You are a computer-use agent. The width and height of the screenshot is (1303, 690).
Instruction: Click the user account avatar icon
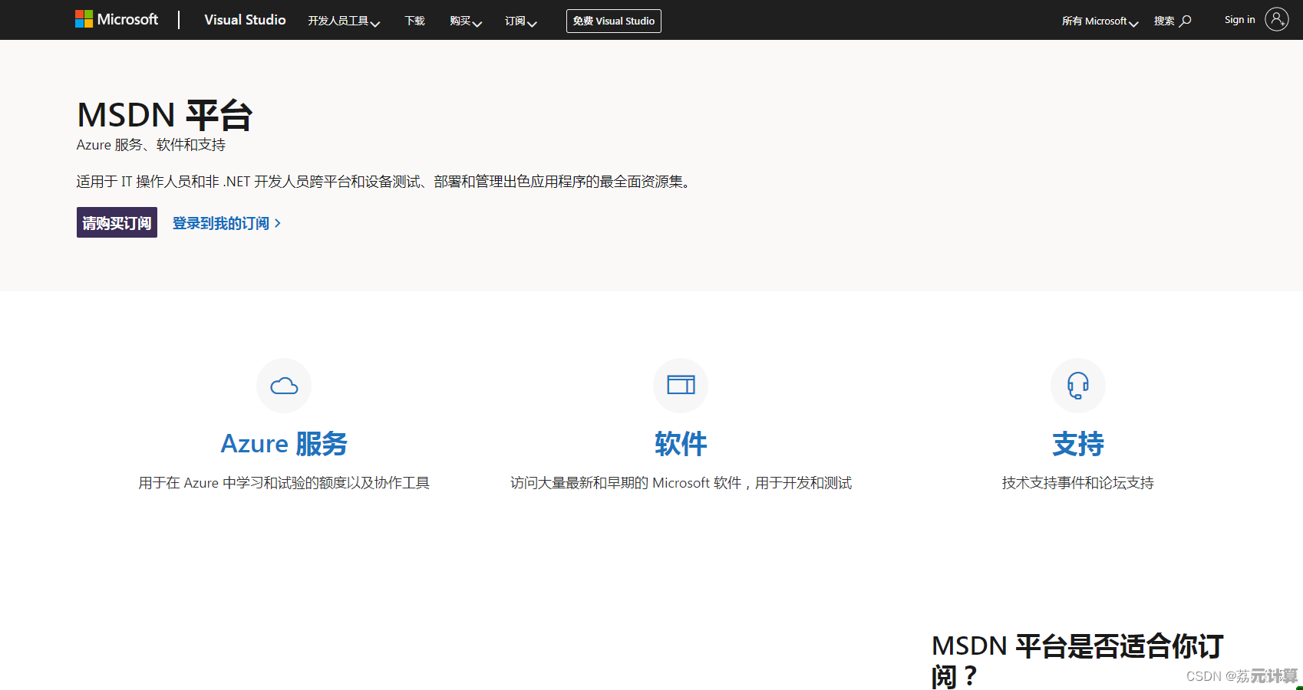[1276, 20]
